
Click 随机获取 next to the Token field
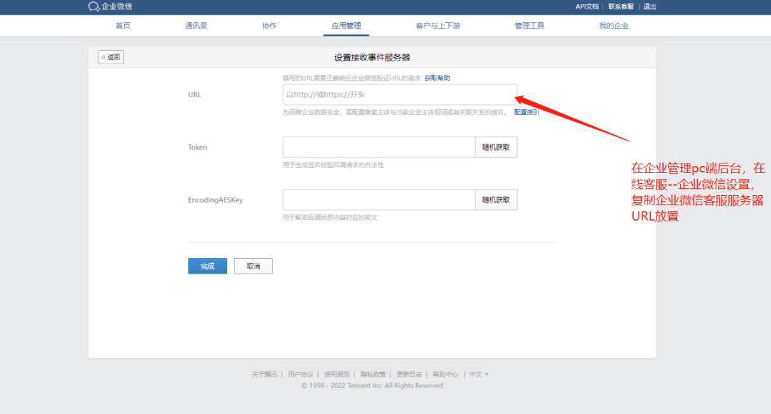tap(496, 148)
